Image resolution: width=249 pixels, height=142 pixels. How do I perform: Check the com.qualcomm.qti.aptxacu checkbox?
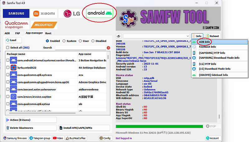[7, 75]
